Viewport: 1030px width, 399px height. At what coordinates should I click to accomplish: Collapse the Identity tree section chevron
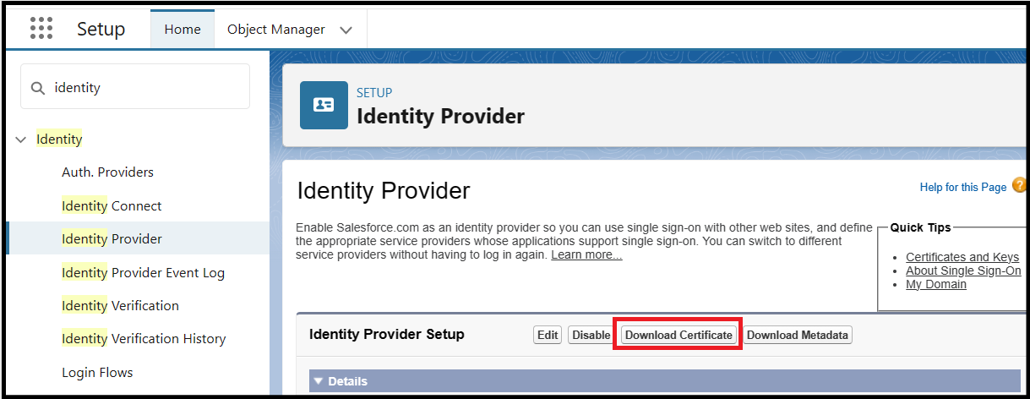[21, 139]
